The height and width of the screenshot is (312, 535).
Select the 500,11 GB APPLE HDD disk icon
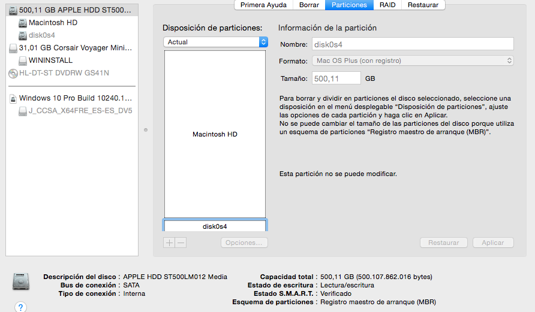tap(13, 11)
